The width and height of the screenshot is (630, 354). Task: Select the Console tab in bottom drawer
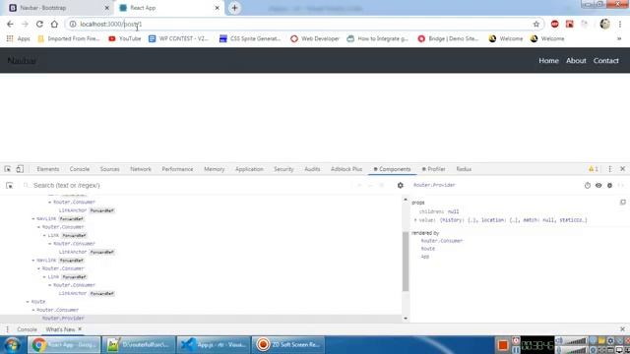click(27, 329)
